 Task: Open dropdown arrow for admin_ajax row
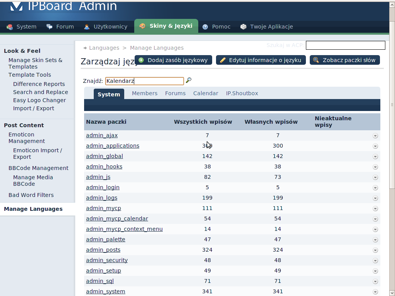click(375, 136)
